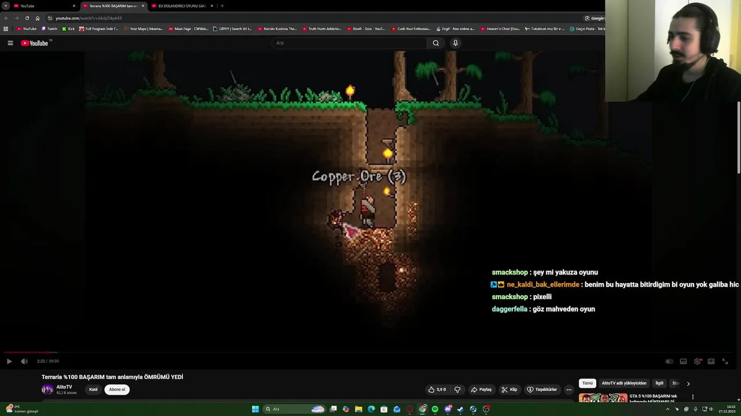Click the search magnifier button

click(x=436, y=43)
